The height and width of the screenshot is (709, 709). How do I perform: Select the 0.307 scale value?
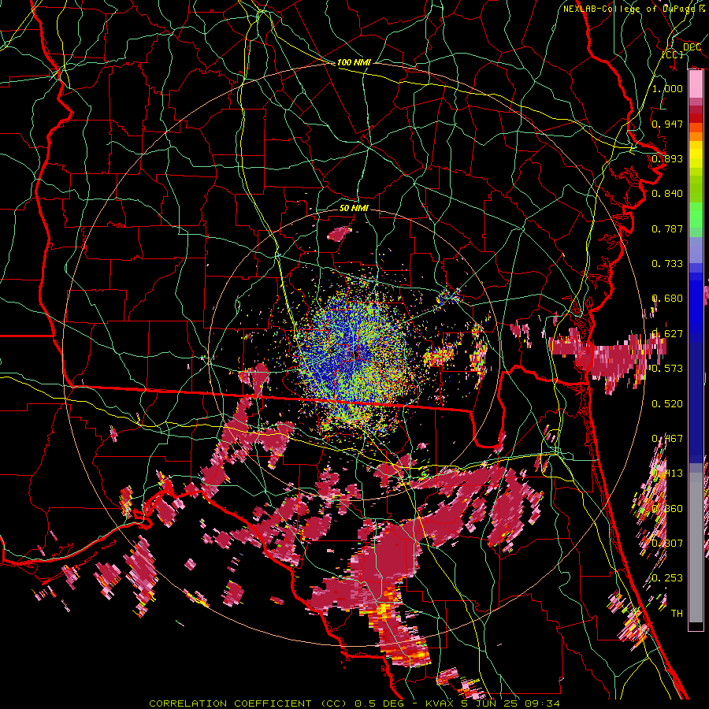667,543
